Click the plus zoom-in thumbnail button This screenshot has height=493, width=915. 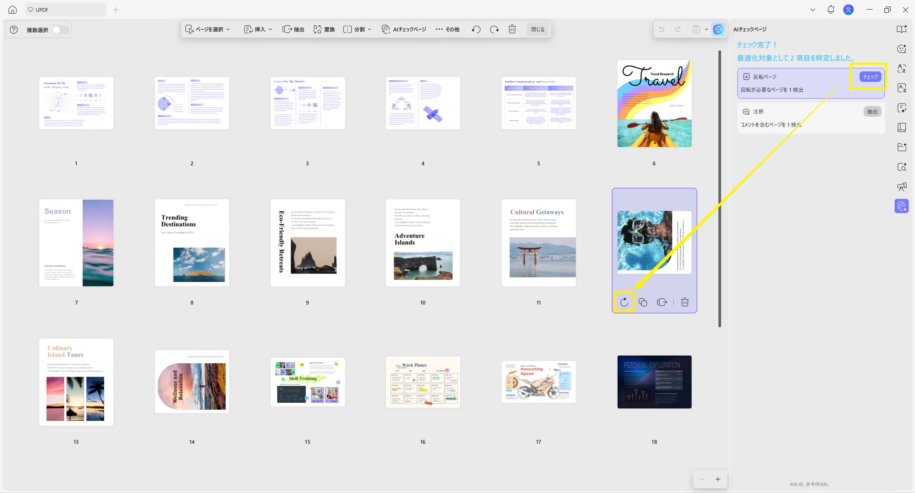click(x=718, y=479)
